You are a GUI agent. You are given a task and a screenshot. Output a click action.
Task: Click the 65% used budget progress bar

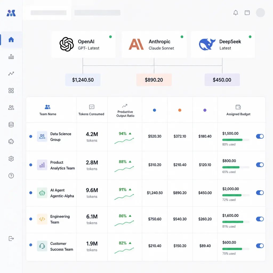tap(236, 167)
